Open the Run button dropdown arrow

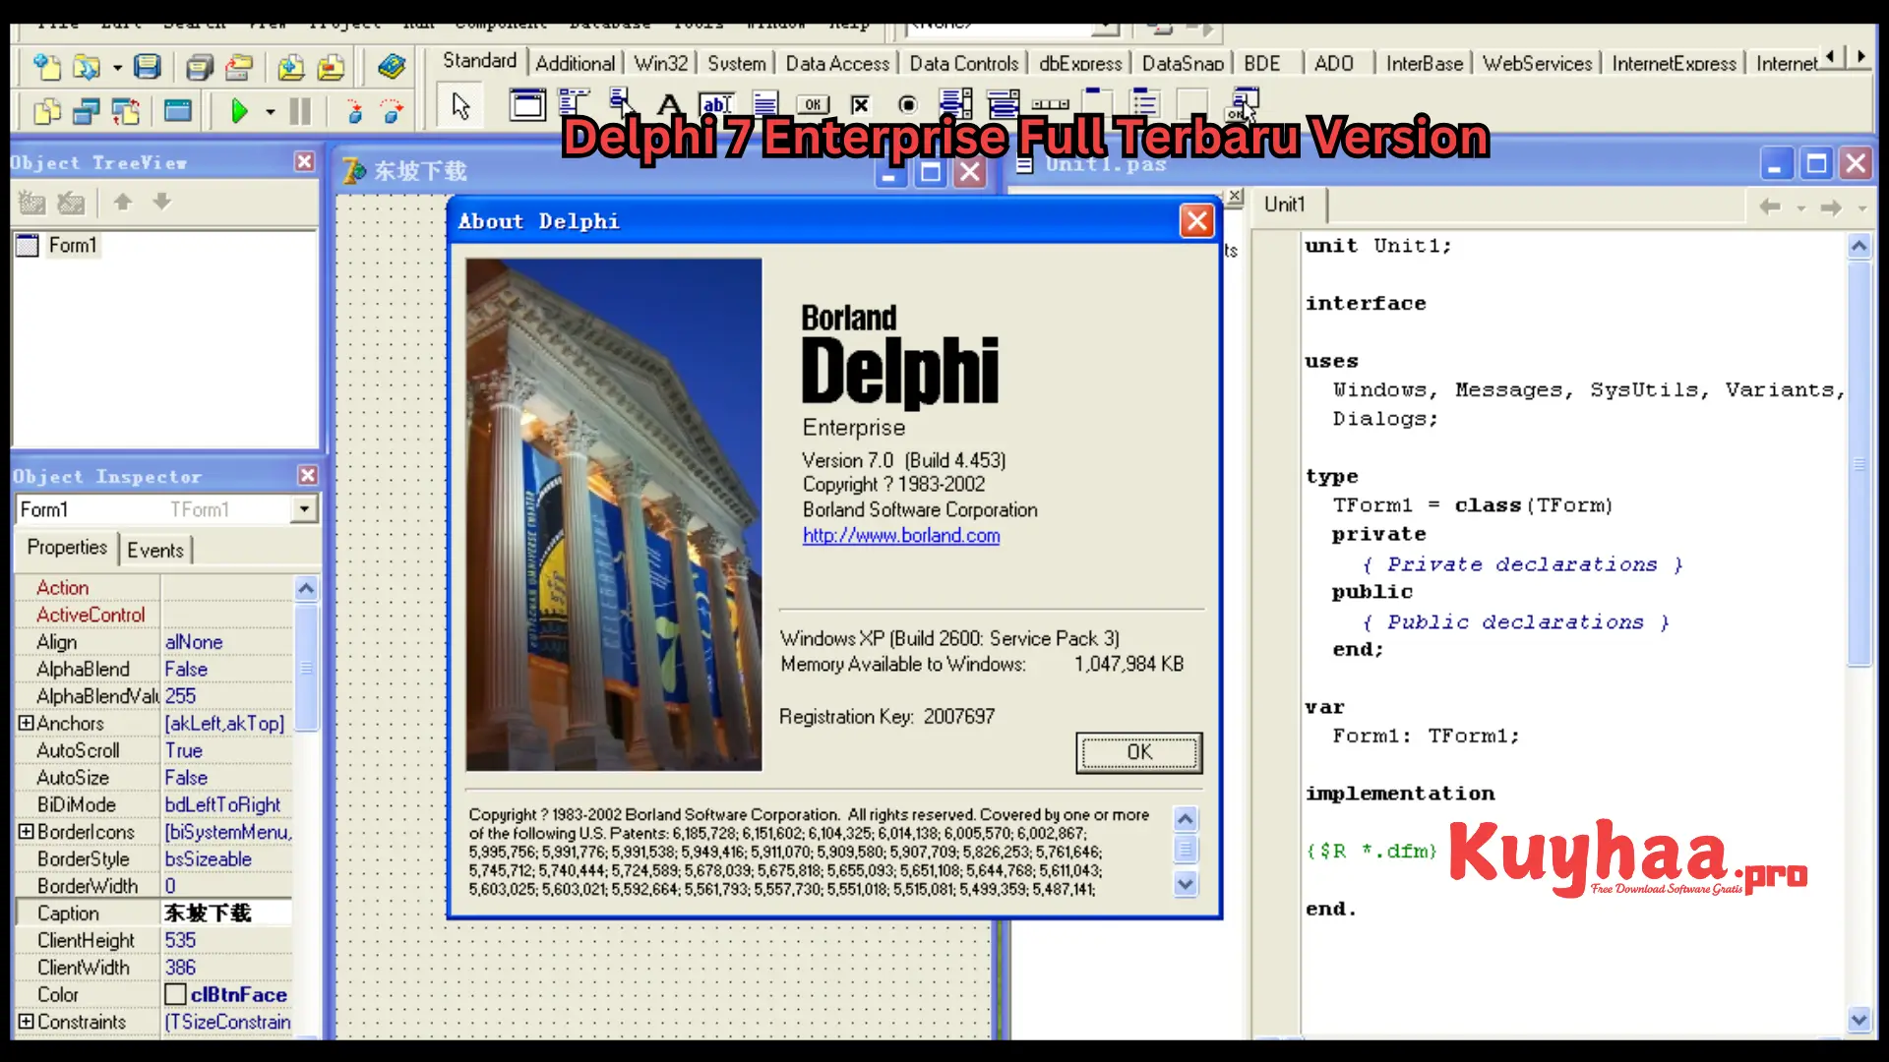[270, 112]
